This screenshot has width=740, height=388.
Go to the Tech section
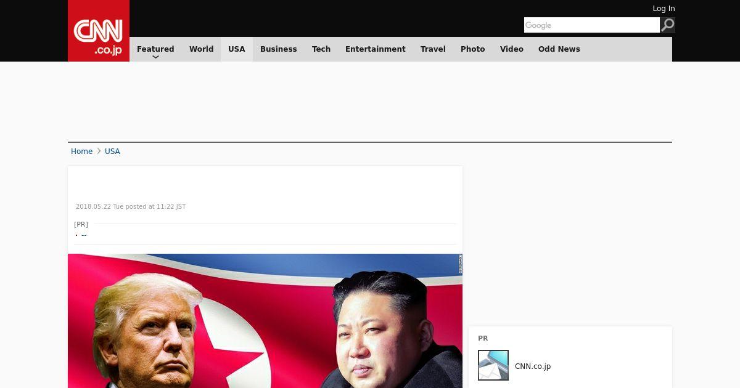click(x=321, y=49)
